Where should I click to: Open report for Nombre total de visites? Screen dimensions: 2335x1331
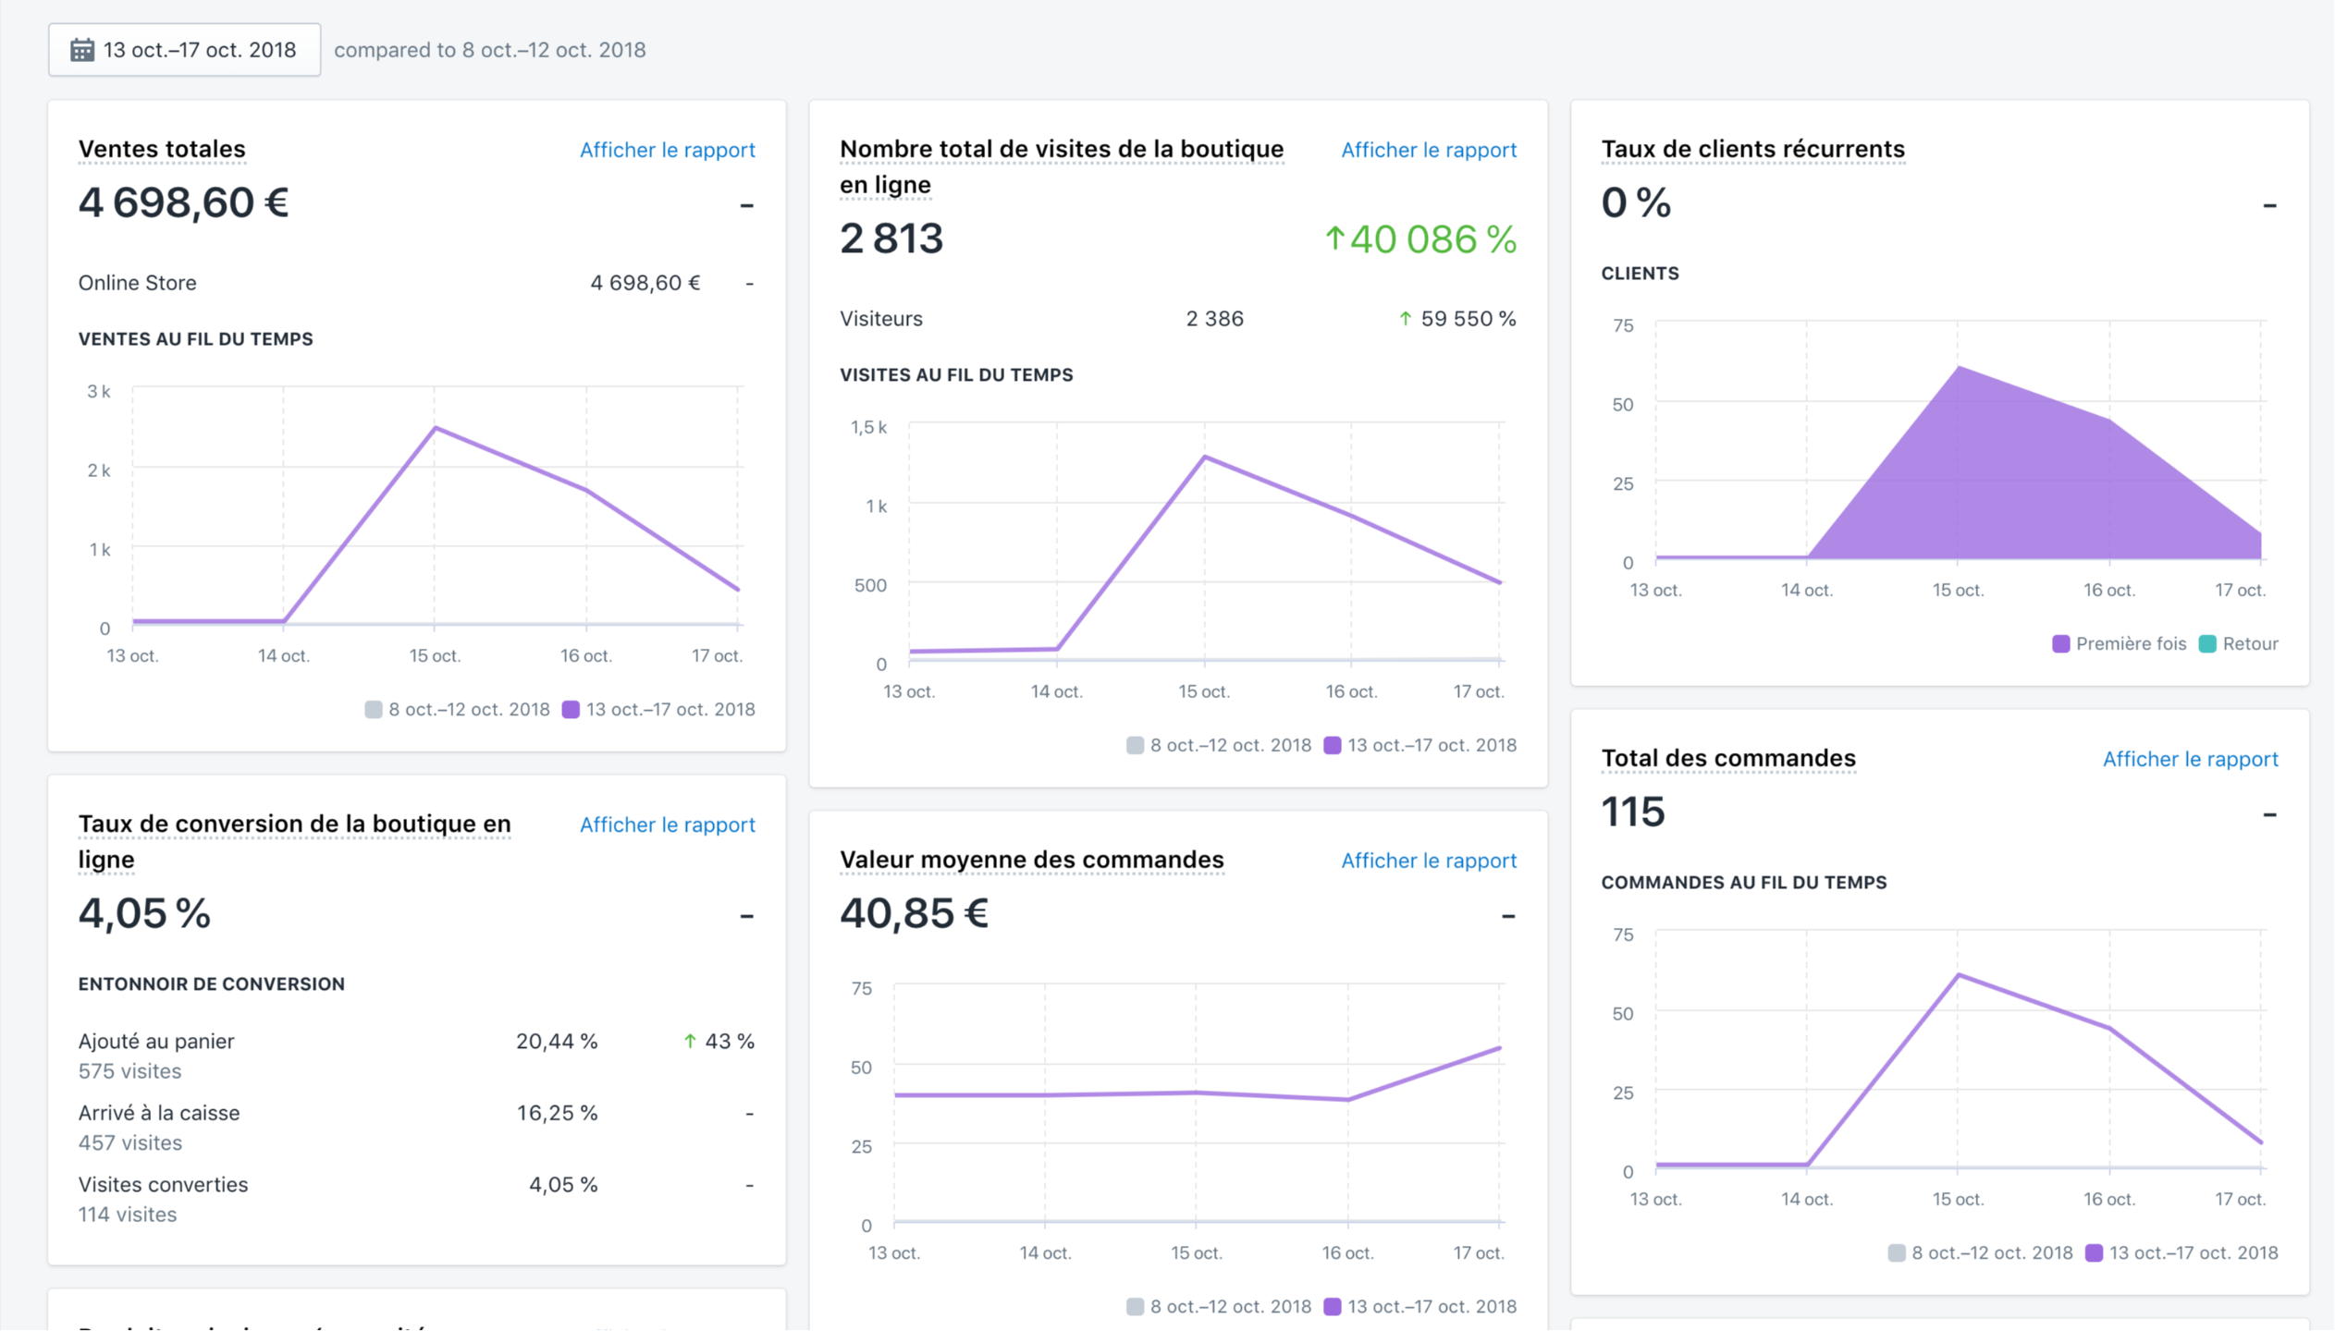pyautogui.click(x=1428, y=150)
